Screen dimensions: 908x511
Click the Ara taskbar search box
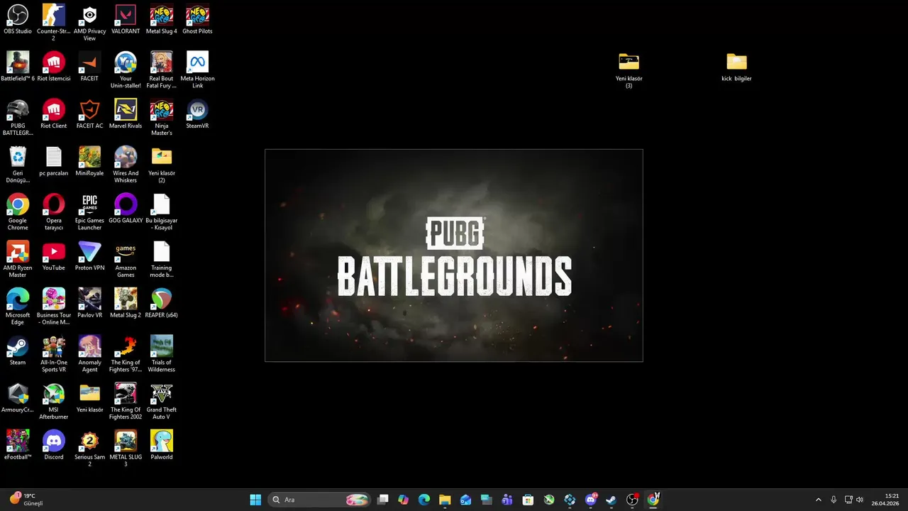tap(319, 500)
